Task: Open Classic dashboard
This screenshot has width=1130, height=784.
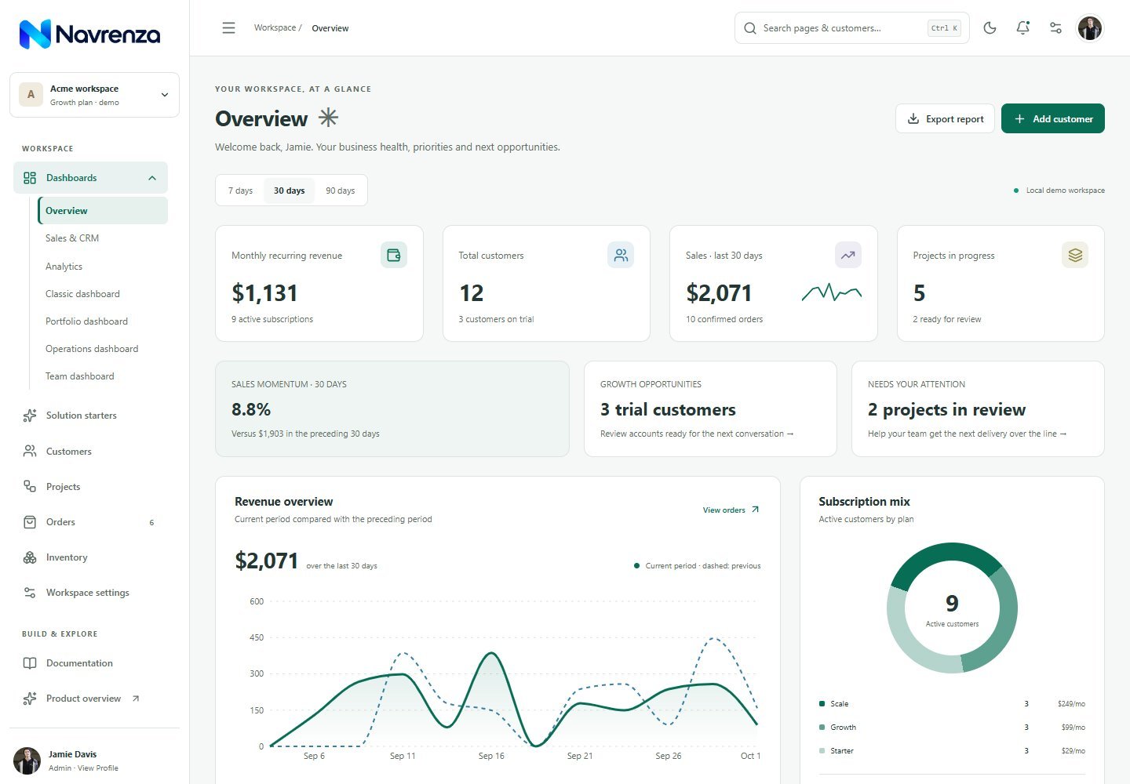Action: click(103, 294)
